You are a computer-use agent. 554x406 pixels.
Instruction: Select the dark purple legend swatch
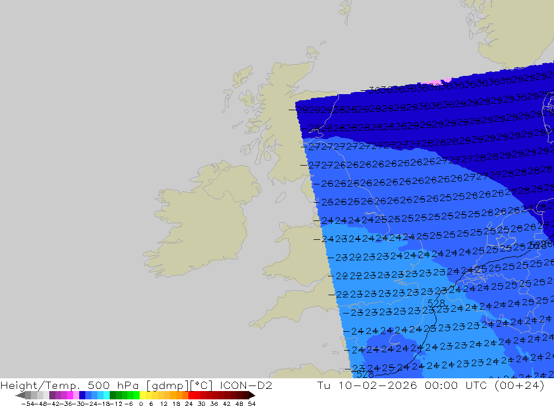tap(52, 395)
